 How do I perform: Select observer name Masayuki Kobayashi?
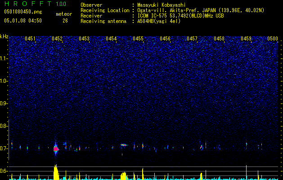click(x=162, y=5)
